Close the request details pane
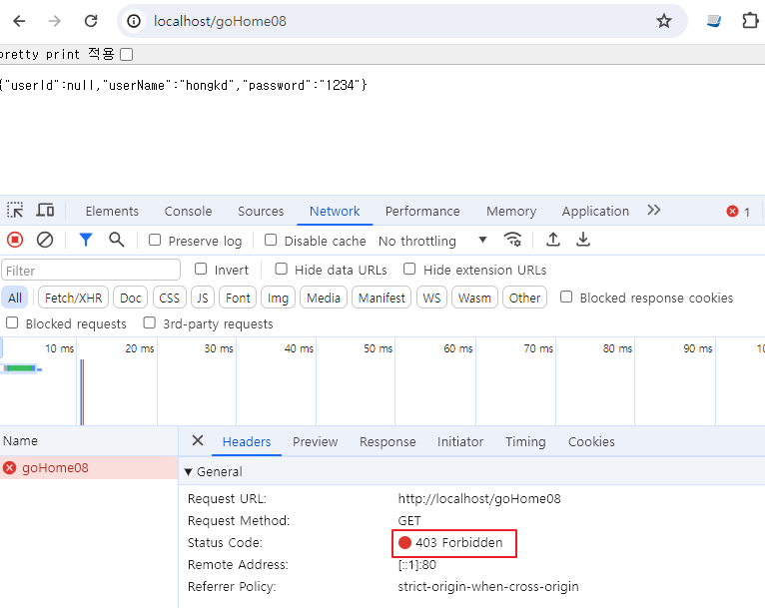This screenshot has width=765, height=608. click(198, 440)
